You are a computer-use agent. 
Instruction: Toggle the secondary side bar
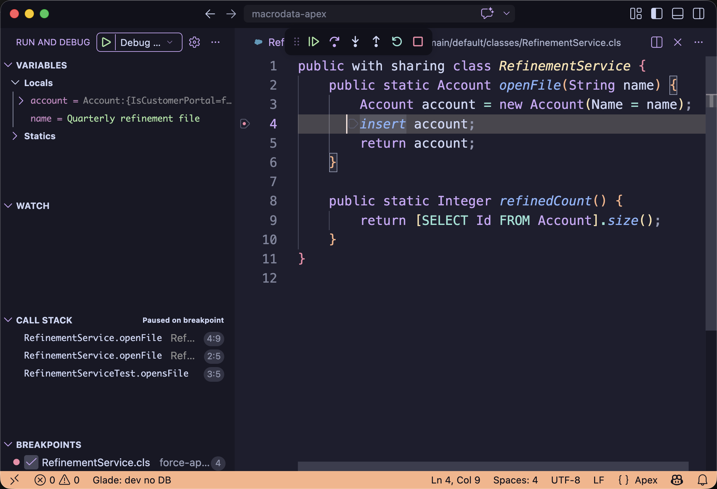[698, 14]
